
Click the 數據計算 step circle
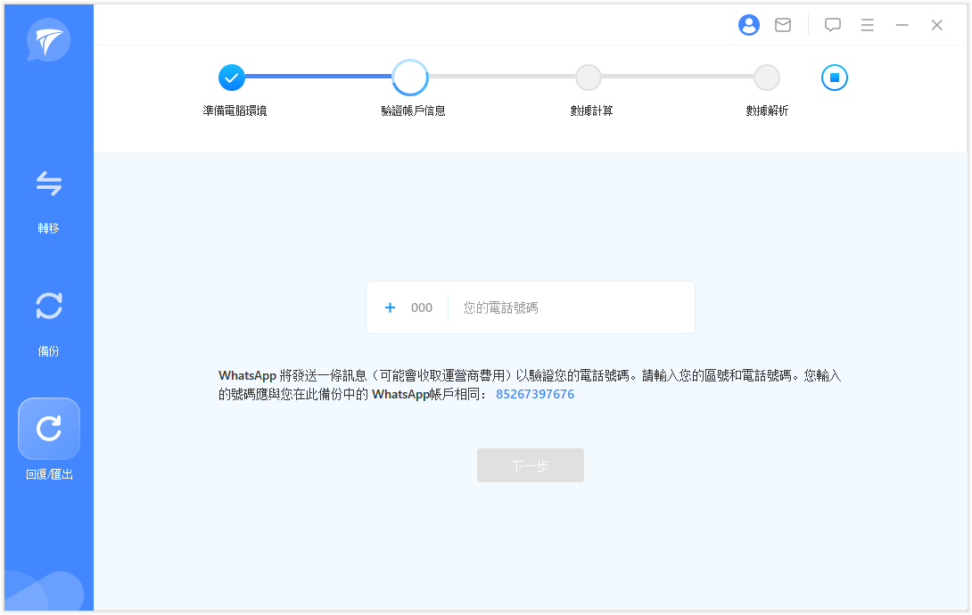pos(589,78)
